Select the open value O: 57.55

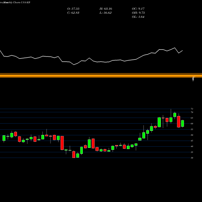click(73, 9)
